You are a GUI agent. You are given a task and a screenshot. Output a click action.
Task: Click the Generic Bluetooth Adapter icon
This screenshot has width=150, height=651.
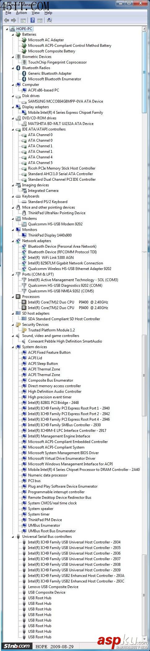coord(24,73)
